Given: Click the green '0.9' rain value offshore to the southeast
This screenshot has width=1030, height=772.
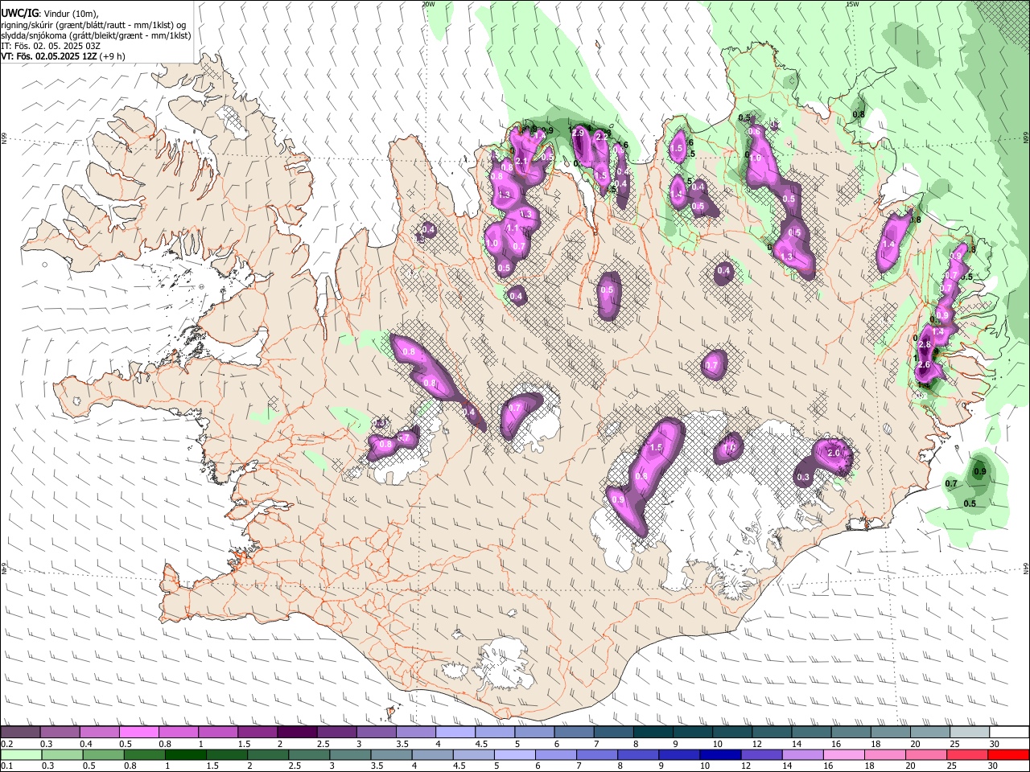Looking at the screenshot, I should coord(980,472).
